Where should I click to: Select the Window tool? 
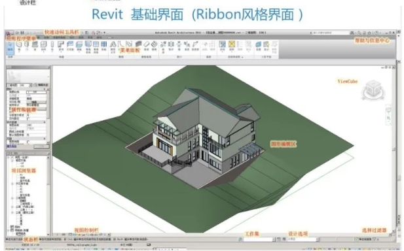pyautogui.click(x=35, y=46)
